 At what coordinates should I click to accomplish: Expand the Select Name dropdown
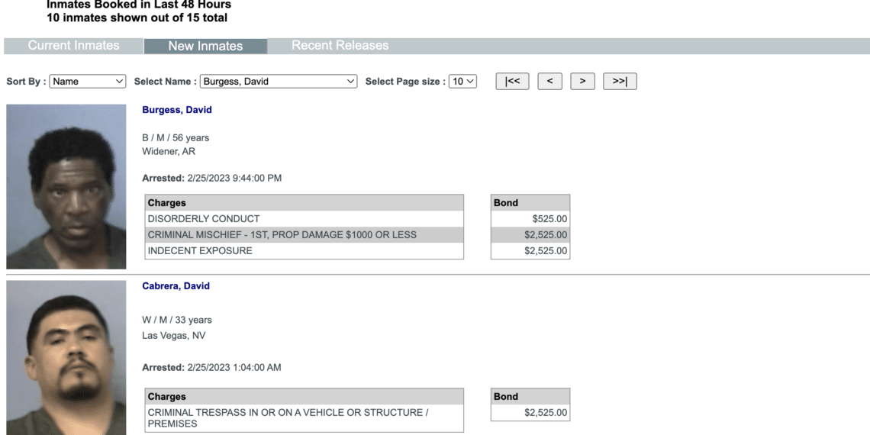(278, 81)
